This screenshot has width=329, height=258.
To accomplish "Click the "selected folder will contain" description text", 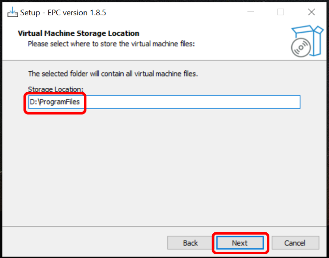I will (113, 74).
